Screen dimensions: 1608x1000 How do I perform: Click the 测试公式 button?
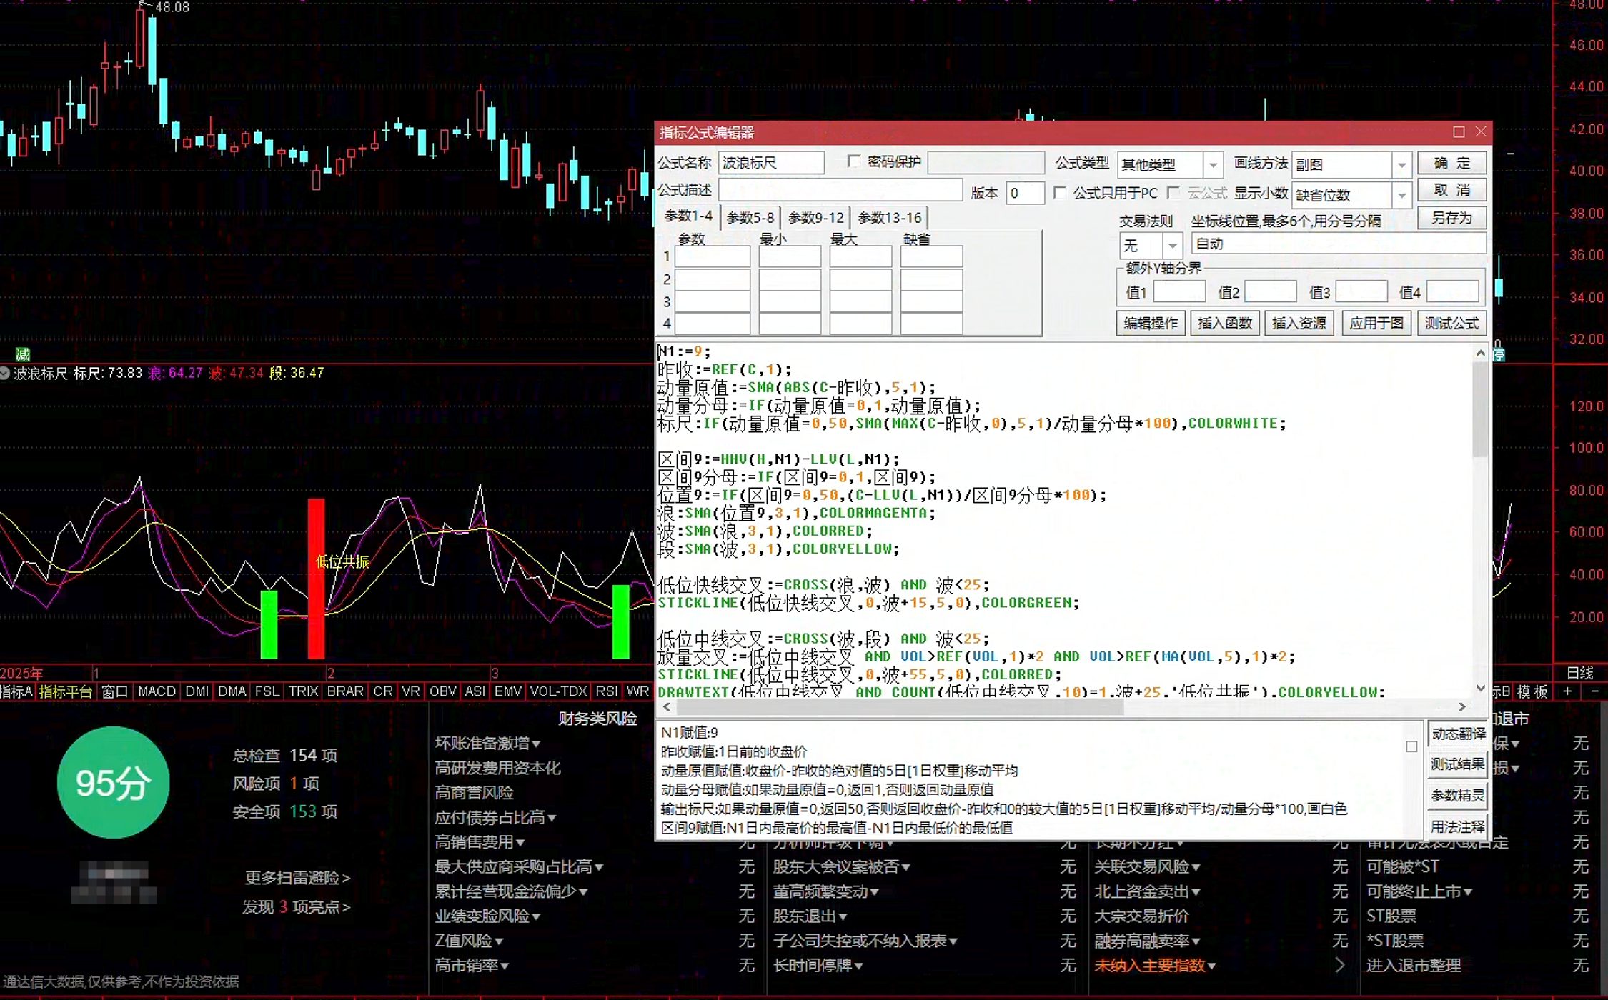1451,324
